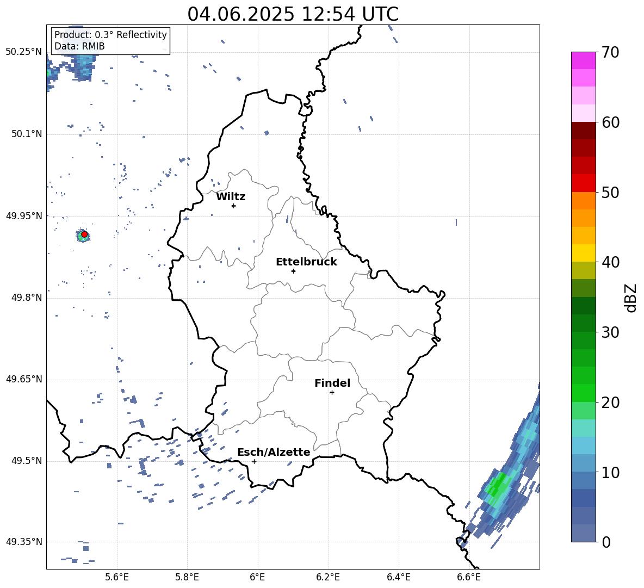
Task: Click the Ettelbruck city label
Action: point(306,262)
